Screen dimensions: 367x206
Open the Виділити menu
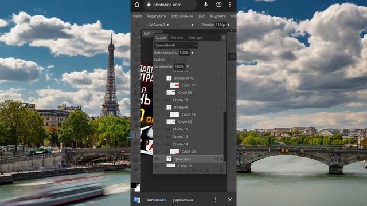218,16
